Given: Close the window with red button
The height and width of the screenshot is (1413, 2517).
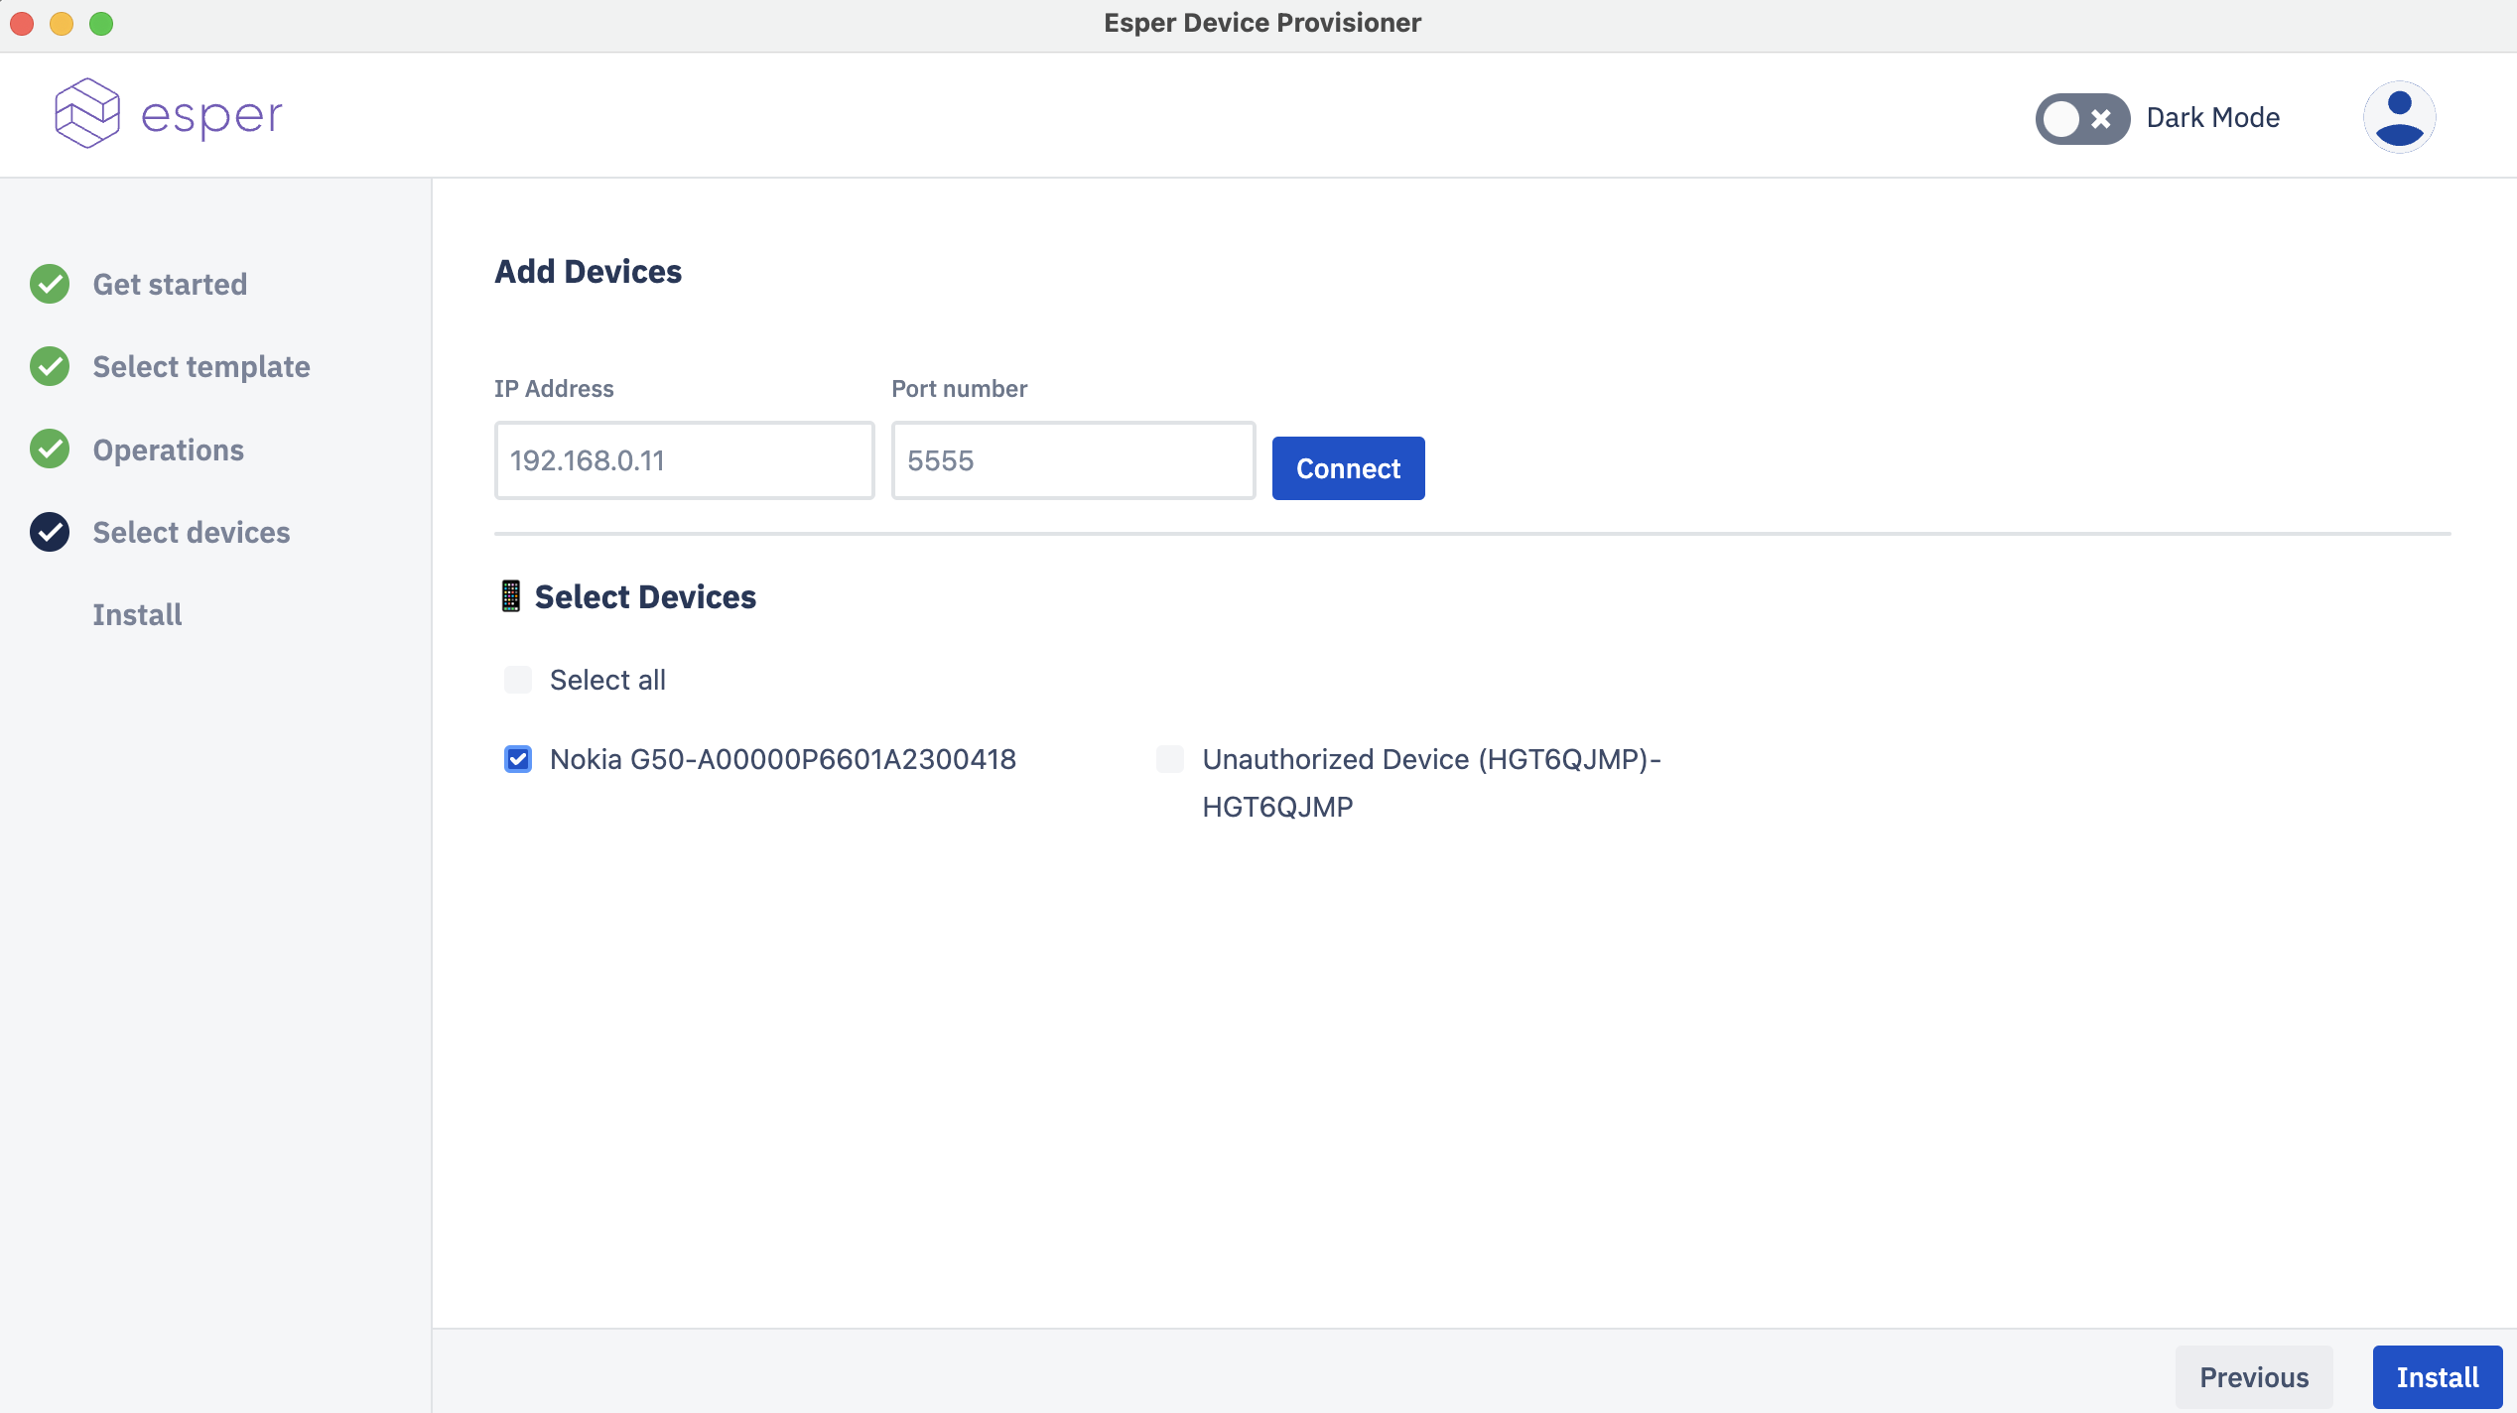Looking at the screenshot, I should click(22, 23).
